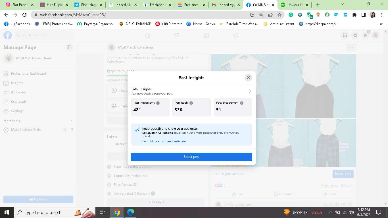Open Total Insights details chevron
Image resolution: width=388 pixels, height=218 pixels.
pos(250,91)
